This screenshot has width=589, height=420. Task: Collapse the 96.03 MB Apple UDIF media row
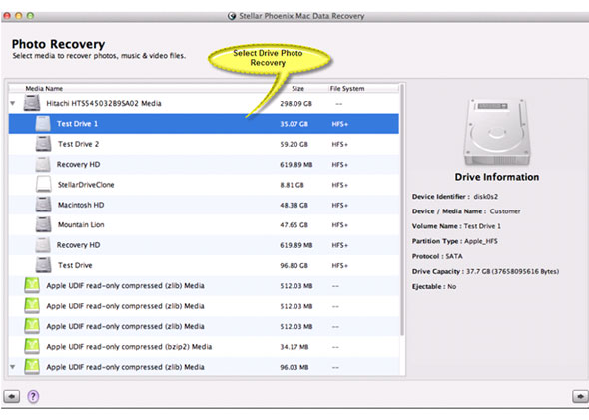(x=13, y=367)
